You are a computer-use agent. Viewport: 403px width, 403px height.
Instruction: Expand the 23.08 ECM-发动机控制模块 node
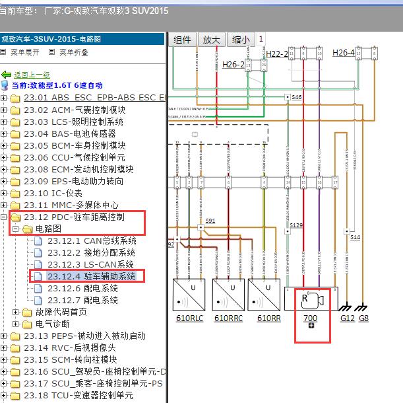(3, 169)
